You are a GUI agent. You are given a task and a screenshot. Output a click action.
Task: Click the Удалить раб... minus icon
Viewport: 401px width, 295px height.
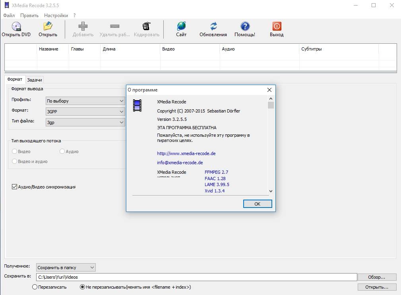(114, 26)
